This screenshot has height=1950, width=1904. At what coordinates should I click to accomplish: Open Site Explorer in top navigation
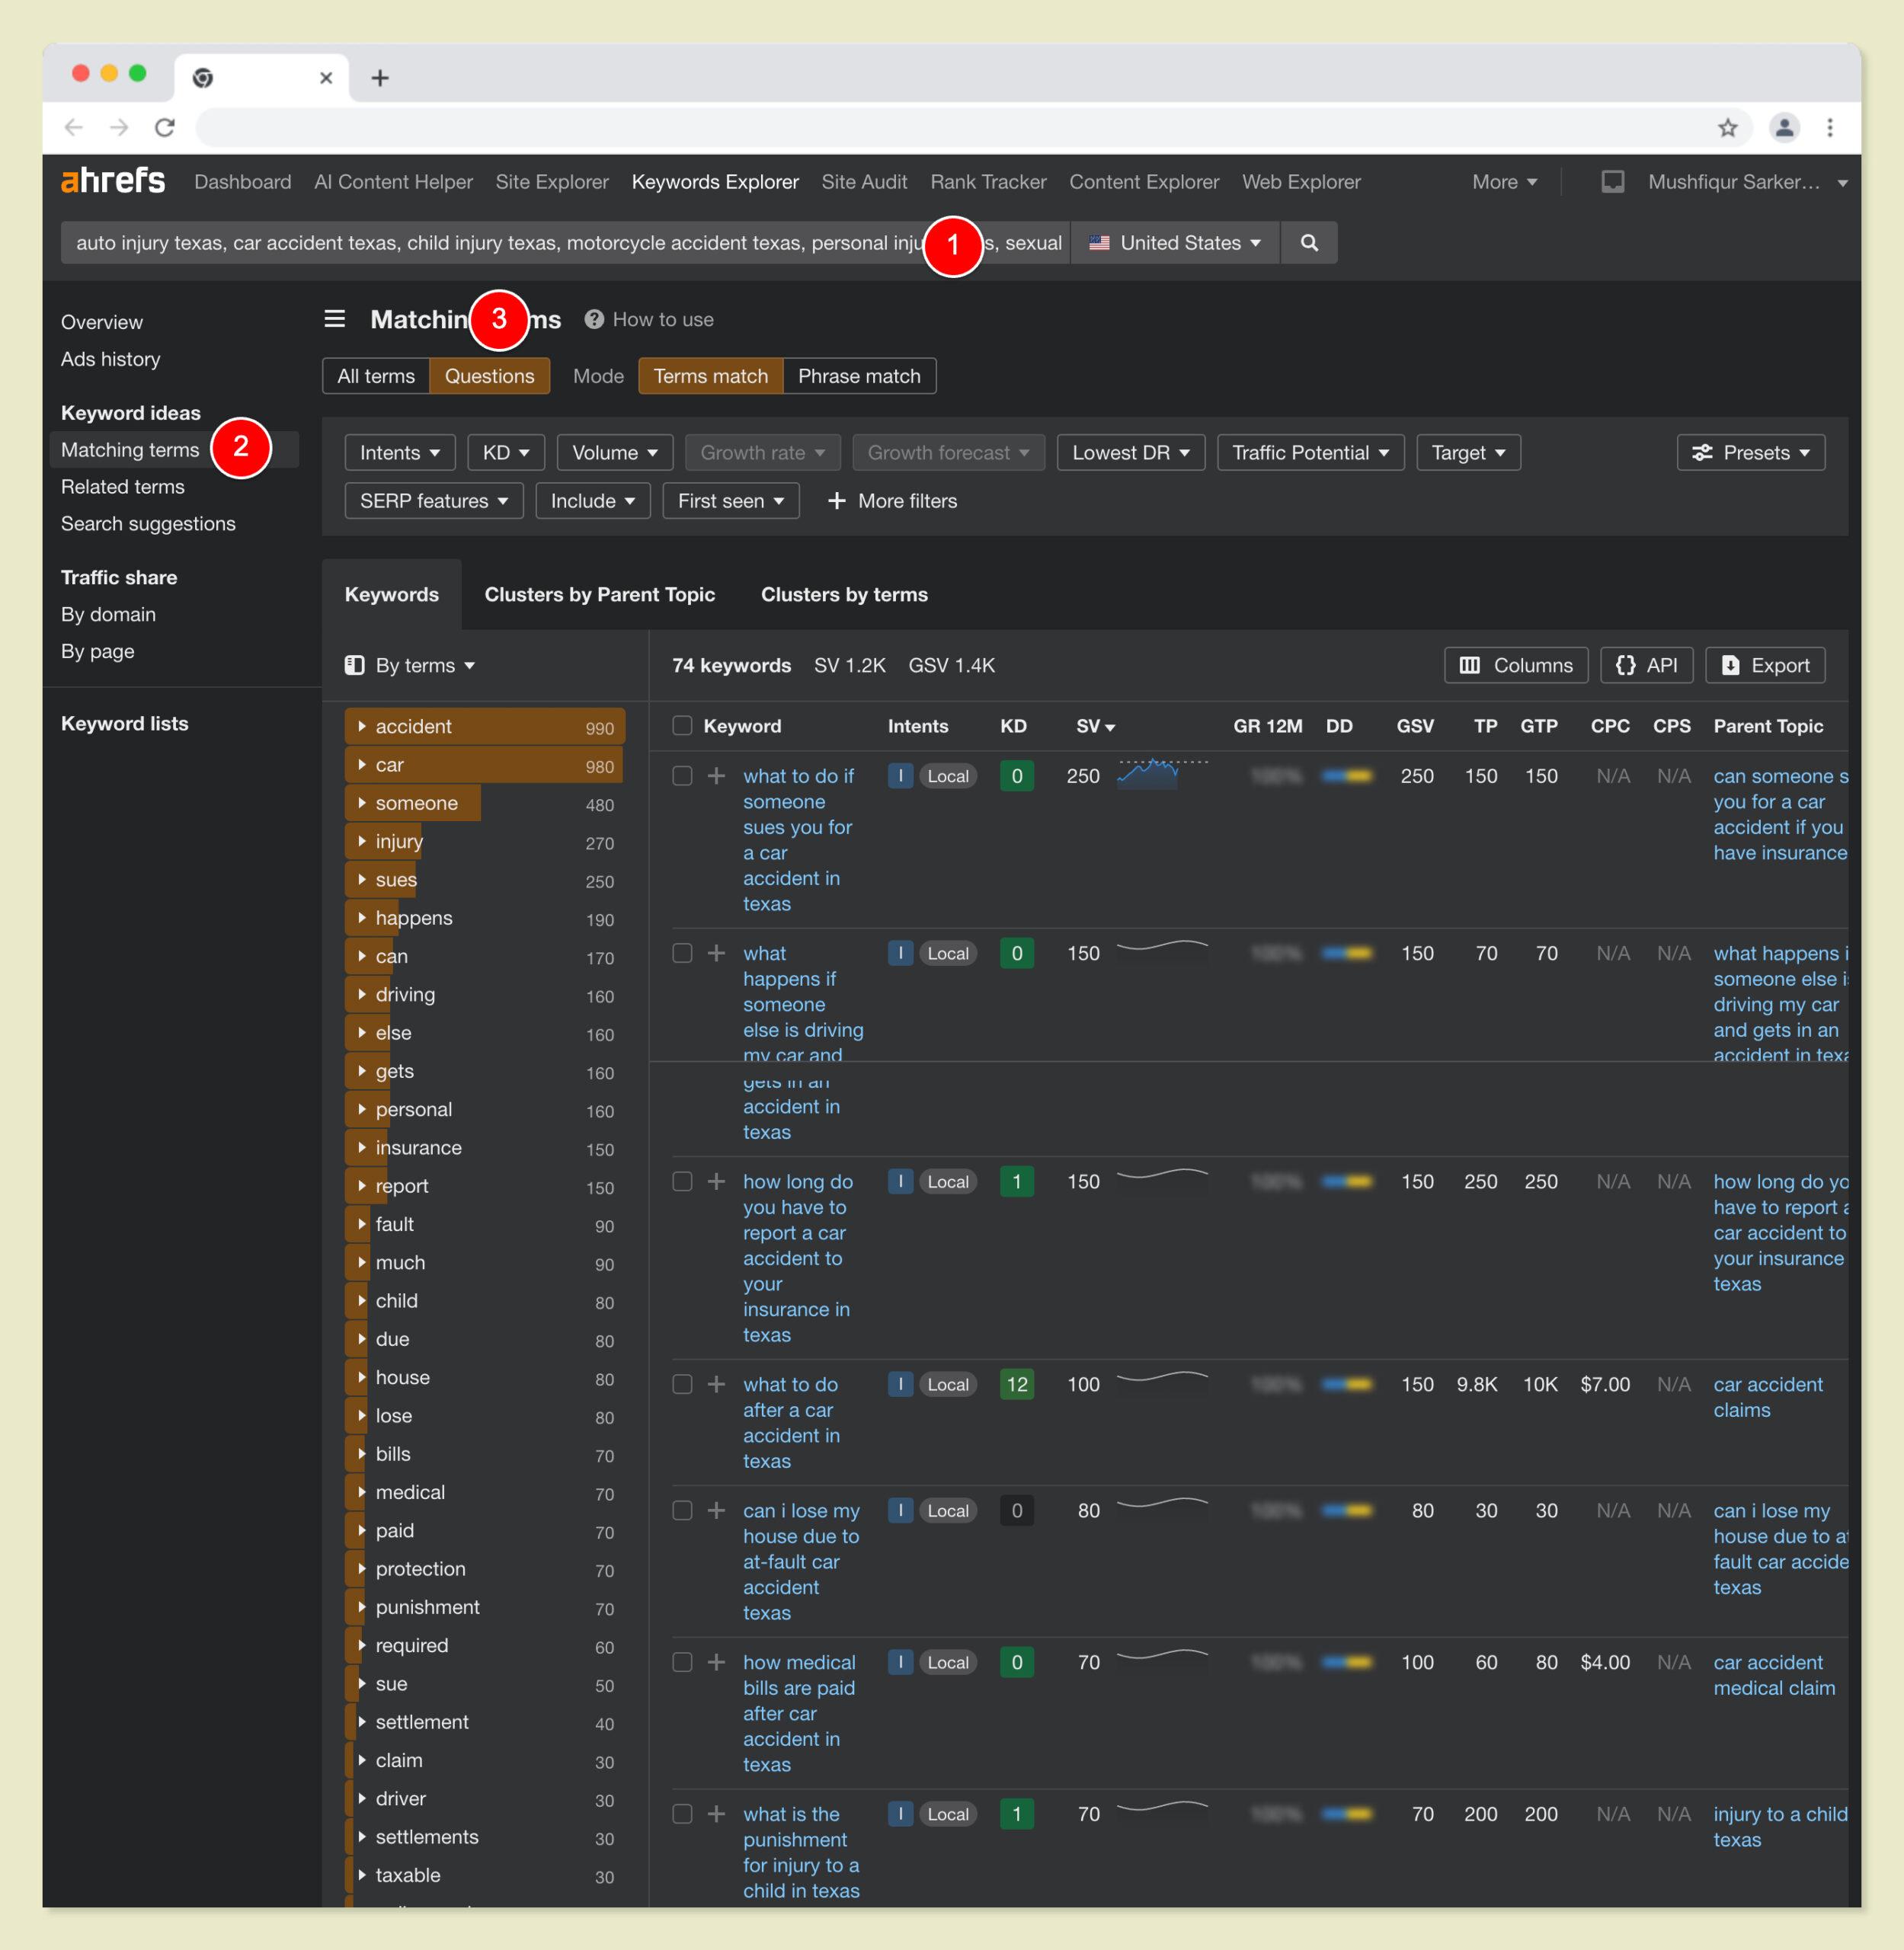[551, 182]
